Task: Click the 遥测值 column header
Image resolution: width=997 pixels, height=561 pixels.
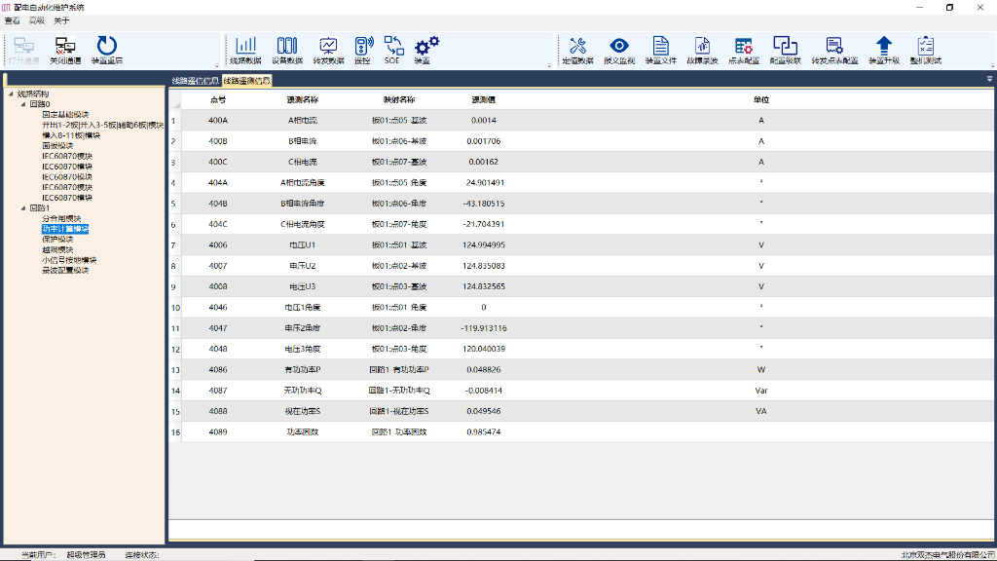Action: click(x=484, y=100)
